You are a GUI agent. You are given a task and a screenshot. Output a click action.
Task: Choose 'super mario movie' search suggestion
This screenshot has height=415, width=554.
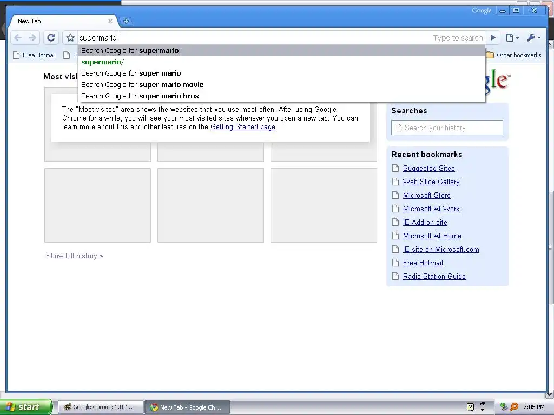[281, 84]
